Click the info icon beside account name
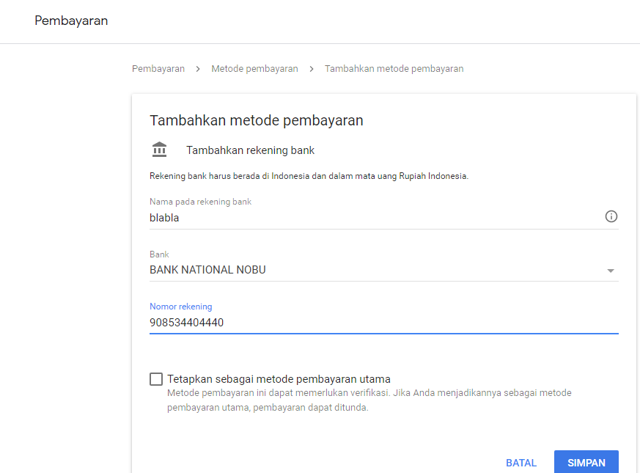 point(611,216)
